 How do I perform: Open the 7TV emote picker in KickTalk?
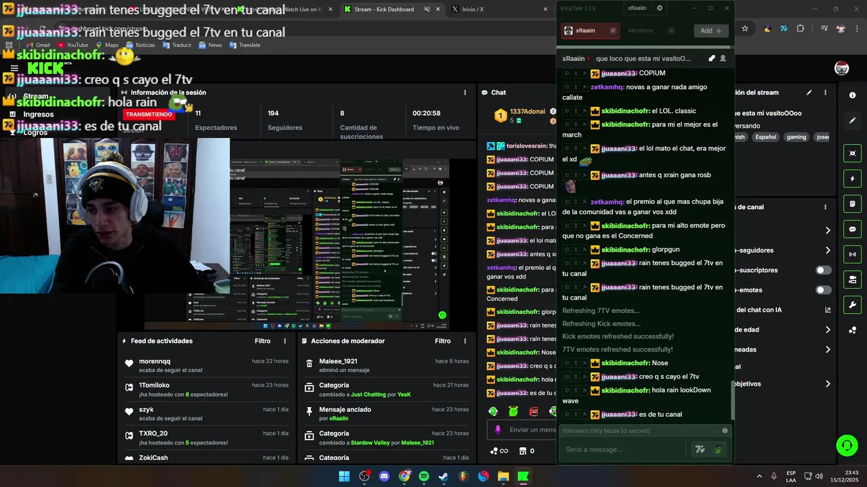coord(700,449)
